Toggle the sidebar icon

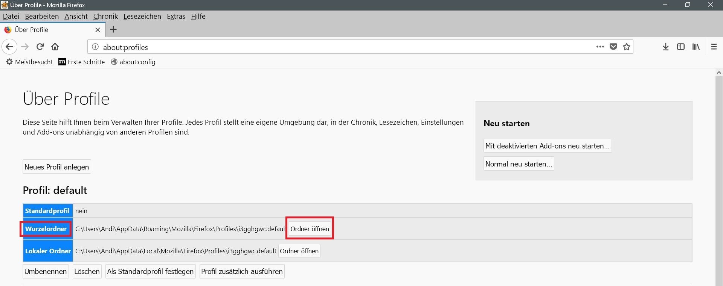[681, 47]
